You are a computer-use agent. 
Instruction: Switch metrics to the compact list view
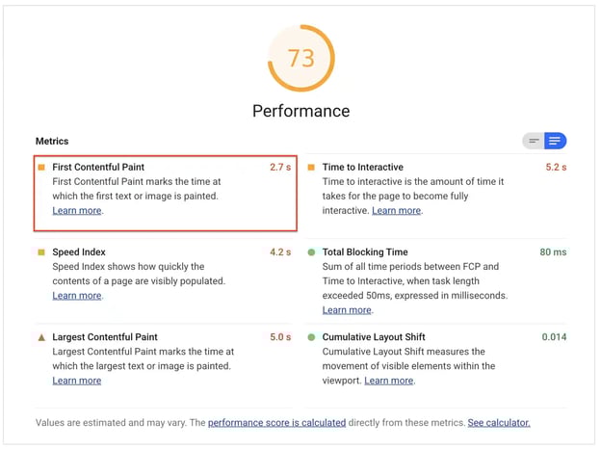click(534, 142)
